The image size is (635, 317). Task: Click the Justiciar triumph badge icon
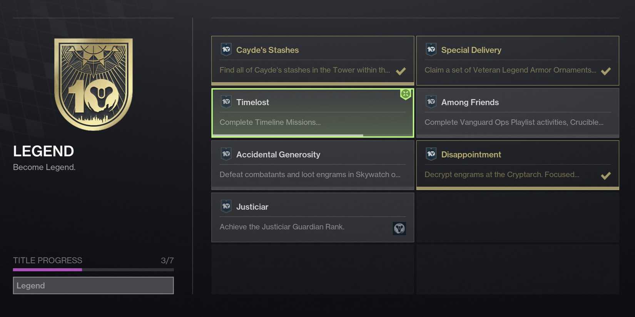226,206
